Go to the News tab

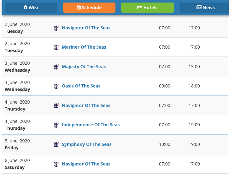[204, 8]
